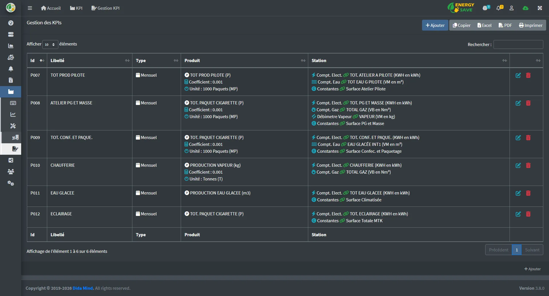Sort table by Station column header
Image resolution: width=549 pixels, height=296 pixels.
[x=409, y=60]
